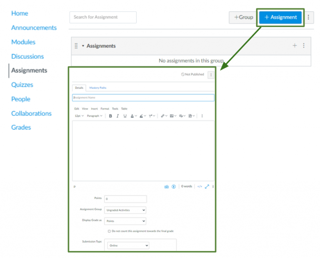Click the text color A icon
The width and height of the screenshot is (320, 258).
[x=132, y=116]
